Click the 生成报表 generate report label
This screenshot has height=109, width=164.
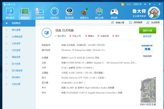point(155,22)
